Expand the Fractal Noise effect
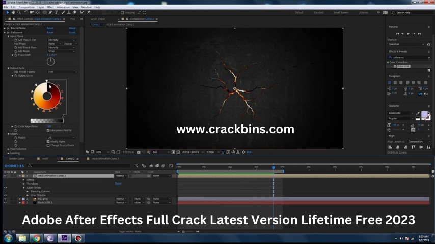 (5, 28)
